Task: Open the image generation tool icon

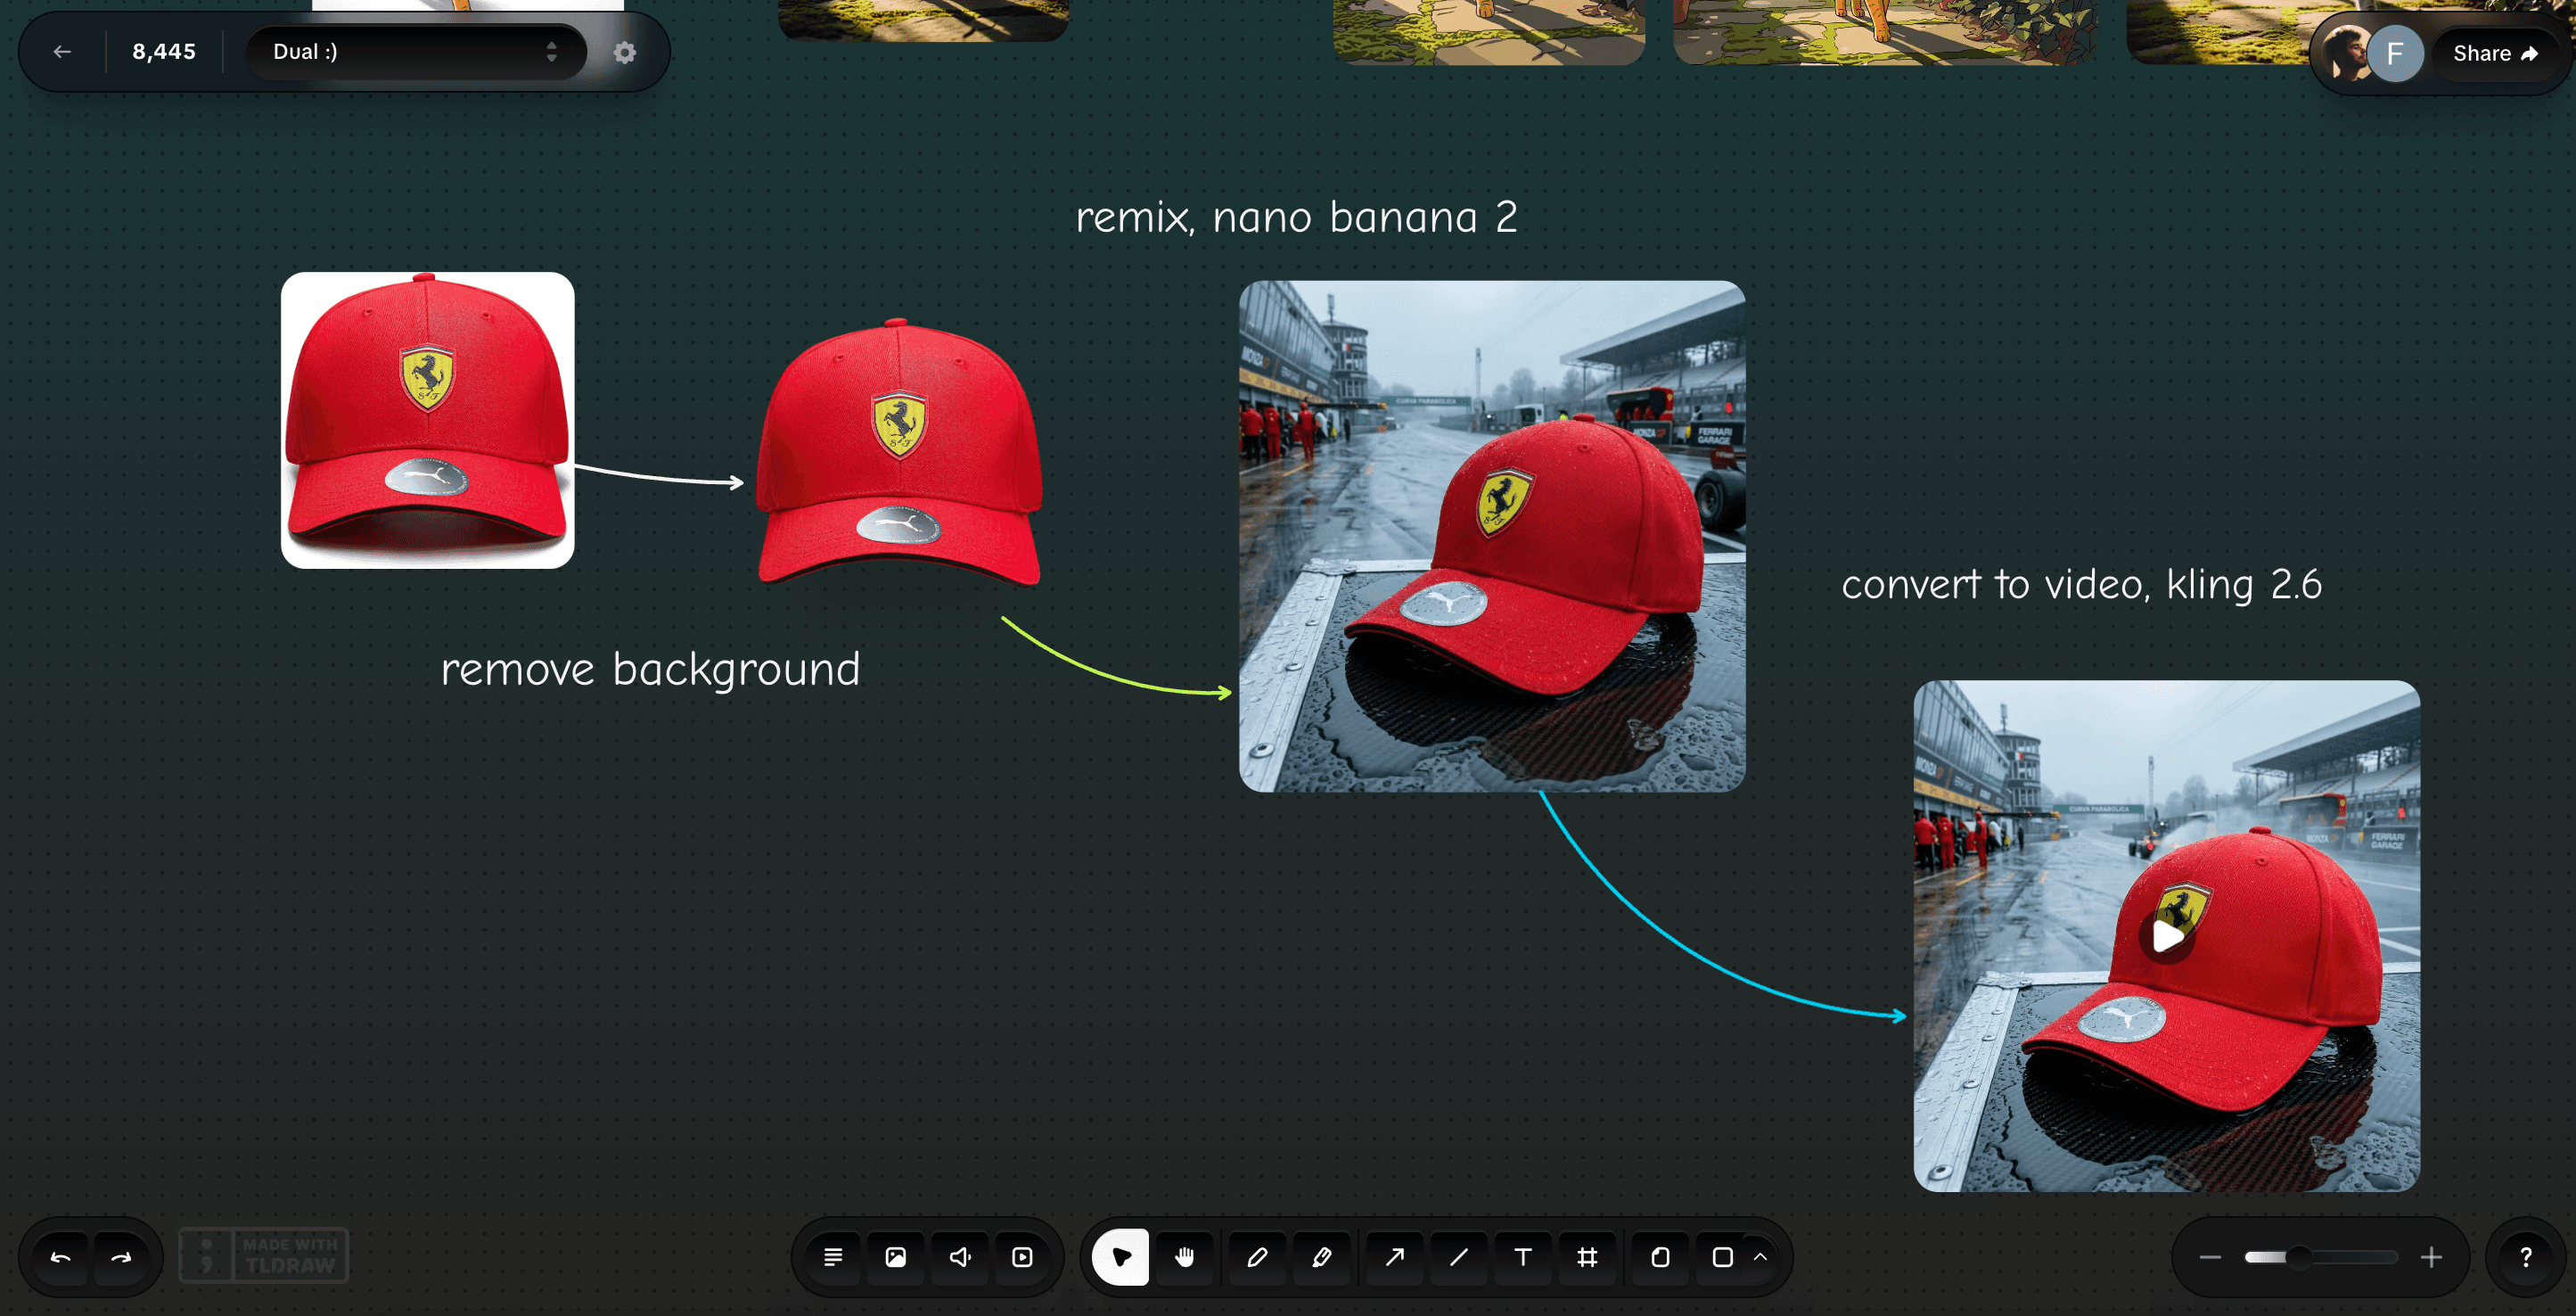Action: 896,1257
